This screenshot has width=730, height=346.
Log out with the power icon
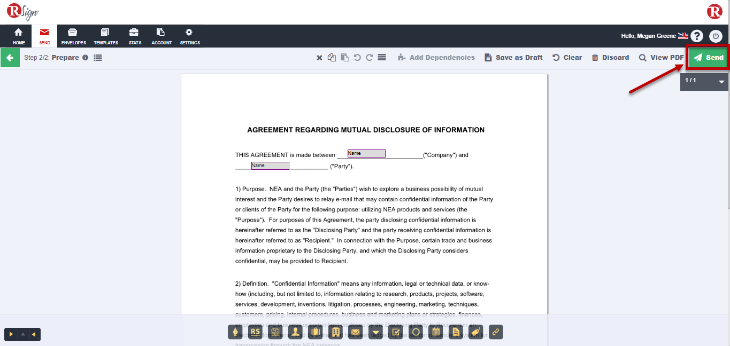coord(716,36)
